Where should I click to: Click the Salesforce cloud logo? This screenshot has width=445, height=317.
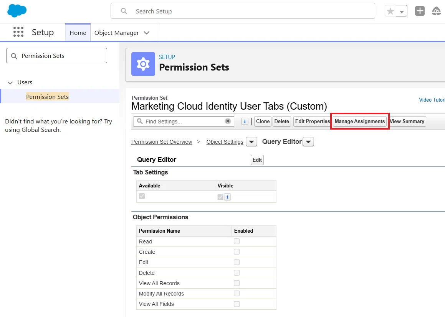point(17,11)
